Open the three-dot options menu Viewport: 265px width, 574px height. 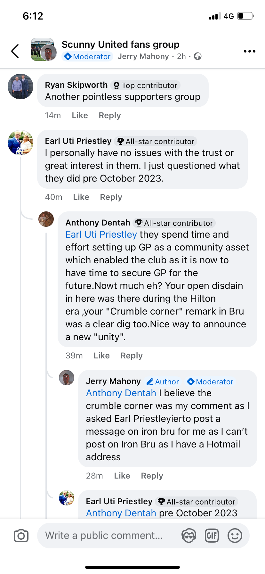click(x=249, y=51)
